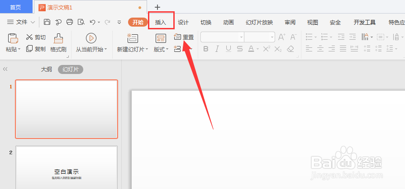Open the customize quick access toolbar dropdown
This screenshot has width=405, height=189.
pyautogui.click(x=119, y=23)
